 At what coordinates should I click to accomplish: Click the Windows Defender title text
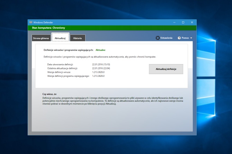click(x=43, y=22)
